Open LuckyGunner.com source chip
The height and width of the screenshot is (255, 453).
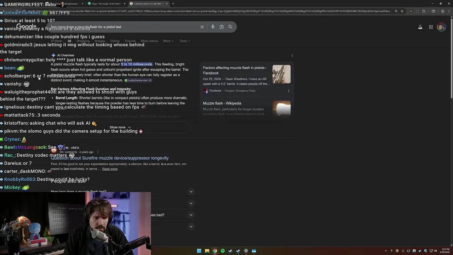tap(138, 80)
